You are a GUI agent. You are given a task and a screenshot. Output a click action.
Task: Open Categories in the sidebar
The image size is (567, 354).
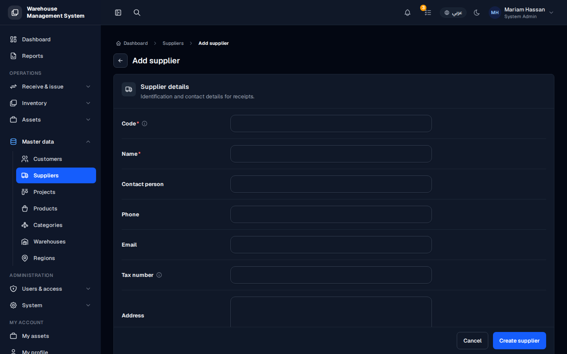point(56,225)
